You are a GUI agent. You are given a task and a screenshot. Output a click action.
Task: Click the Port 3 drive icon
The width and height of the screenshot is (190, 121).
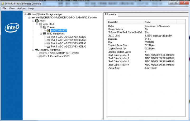click(49, 40)
